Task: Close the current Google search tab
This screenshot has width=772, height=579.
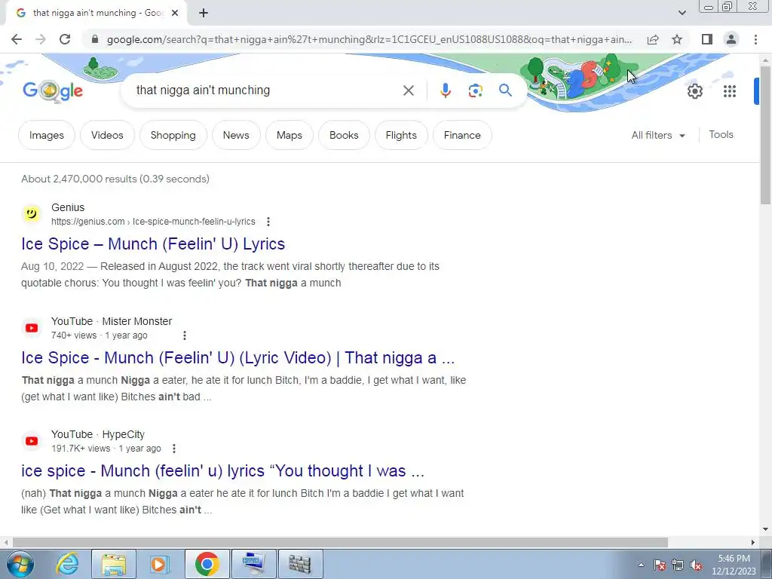Action: [175, 14]
